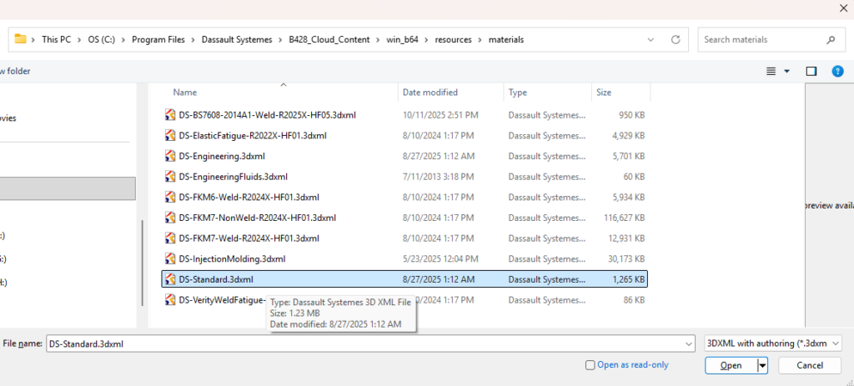Select file name DS-InjectionMolding.3dxml
The image size is (854, 386).
point(232,258)
